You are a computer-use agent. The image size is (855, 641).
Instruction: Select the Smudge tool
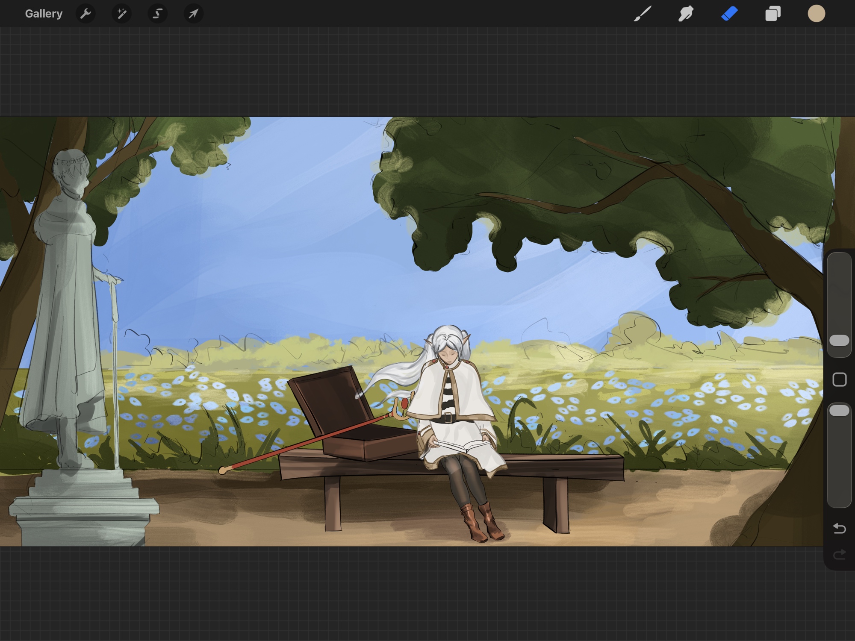coord(686,14)
